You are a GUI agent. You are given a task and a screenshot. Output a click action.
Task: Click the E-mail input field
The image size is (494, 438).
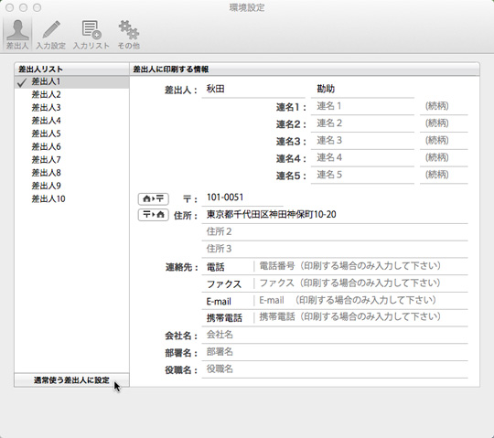coord(361,301)
